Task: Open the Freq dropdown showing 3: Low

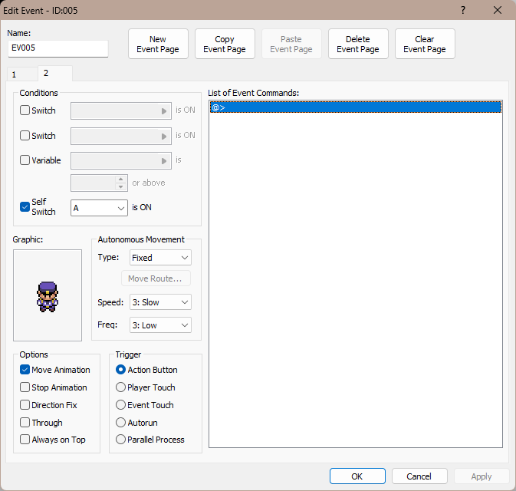Action: 160,325
